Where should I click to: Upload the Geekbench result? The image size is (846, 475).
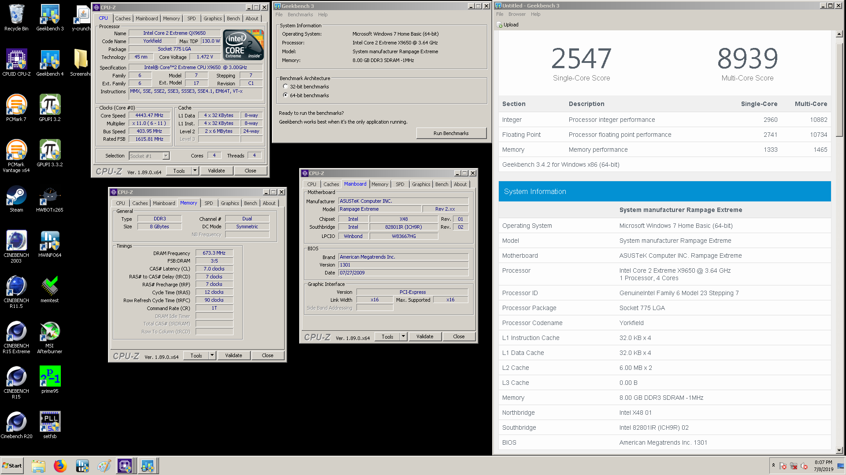(x=508, y=25)
